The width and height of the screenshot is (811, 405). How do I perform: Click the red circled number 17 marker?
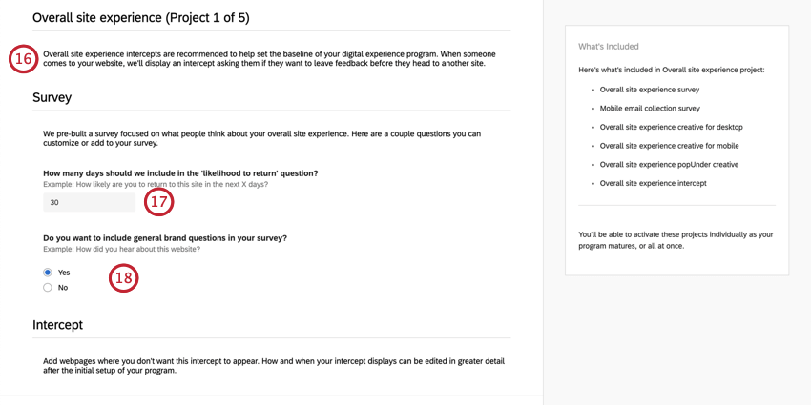158,202
